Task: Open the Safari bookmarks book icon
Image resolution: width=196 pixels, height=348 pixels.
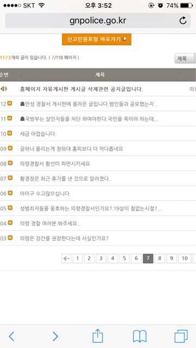Action: (x=139, y=336)
